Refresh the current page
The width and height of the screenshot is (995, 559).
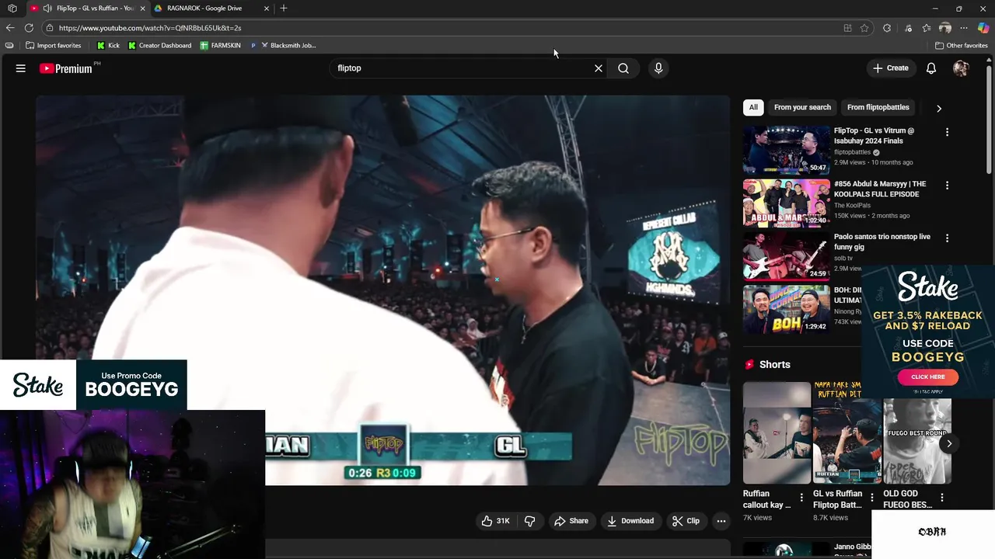(30, 28)
